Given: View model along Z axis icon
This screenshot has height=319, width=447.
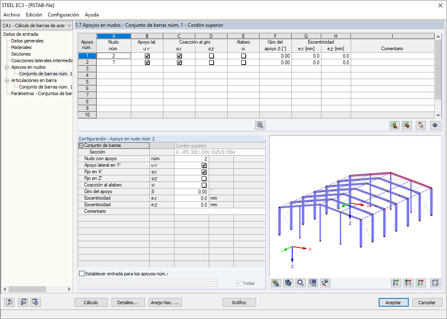Looking at the screenshot, I should click(x=421, y=283).
